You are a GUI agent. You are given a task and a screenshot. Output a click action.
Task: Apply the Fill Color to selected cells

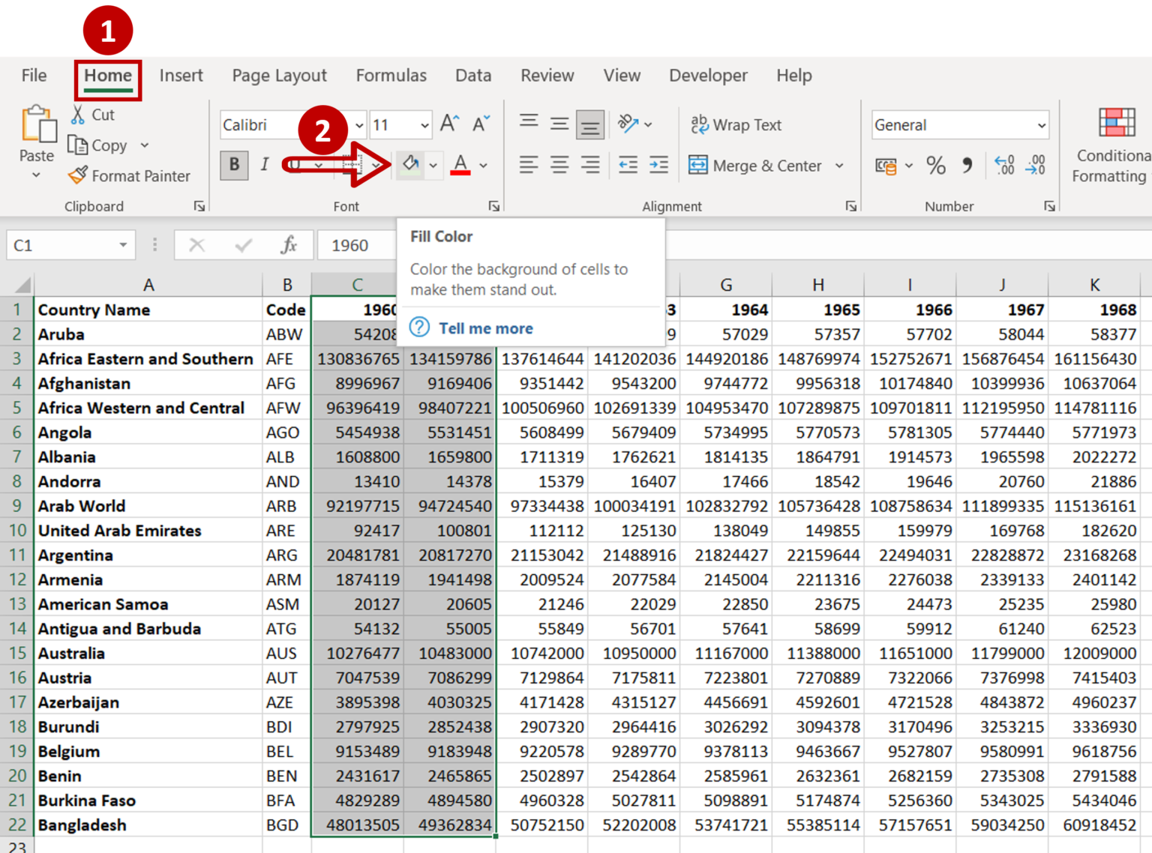click(409, 165)
